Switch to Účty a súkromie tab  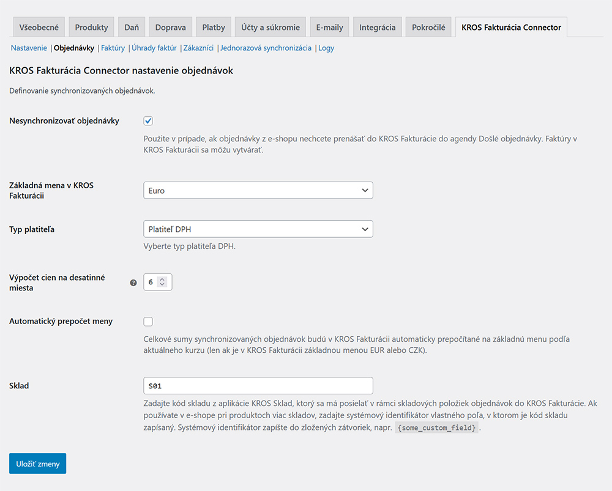[x=271, y=28]
